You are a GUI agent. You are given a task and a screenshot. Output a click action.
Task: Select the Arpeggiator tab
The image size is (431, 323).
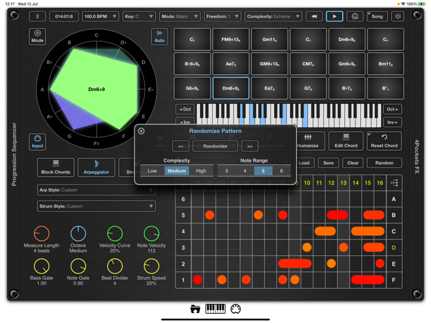[x=96, y=167]
